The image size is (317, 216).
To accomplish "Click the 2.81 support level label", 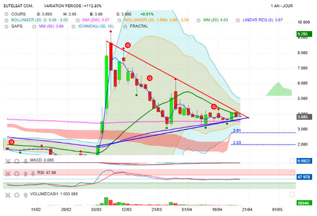I will click(237, 130).
